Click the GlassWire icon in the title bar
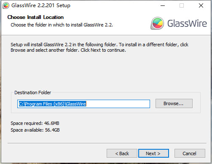 pos(6,5)
